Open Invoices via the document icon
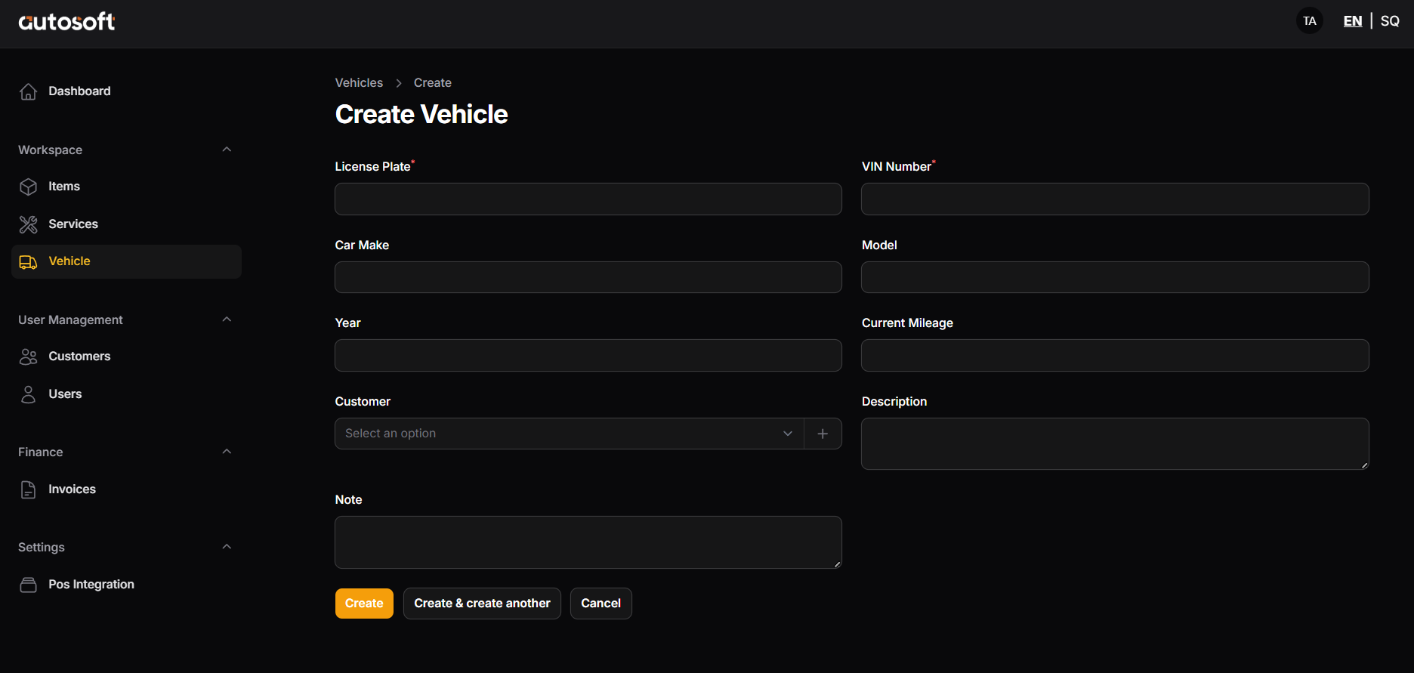This screenshot has width=1414, height=673. tap(28, 489)
